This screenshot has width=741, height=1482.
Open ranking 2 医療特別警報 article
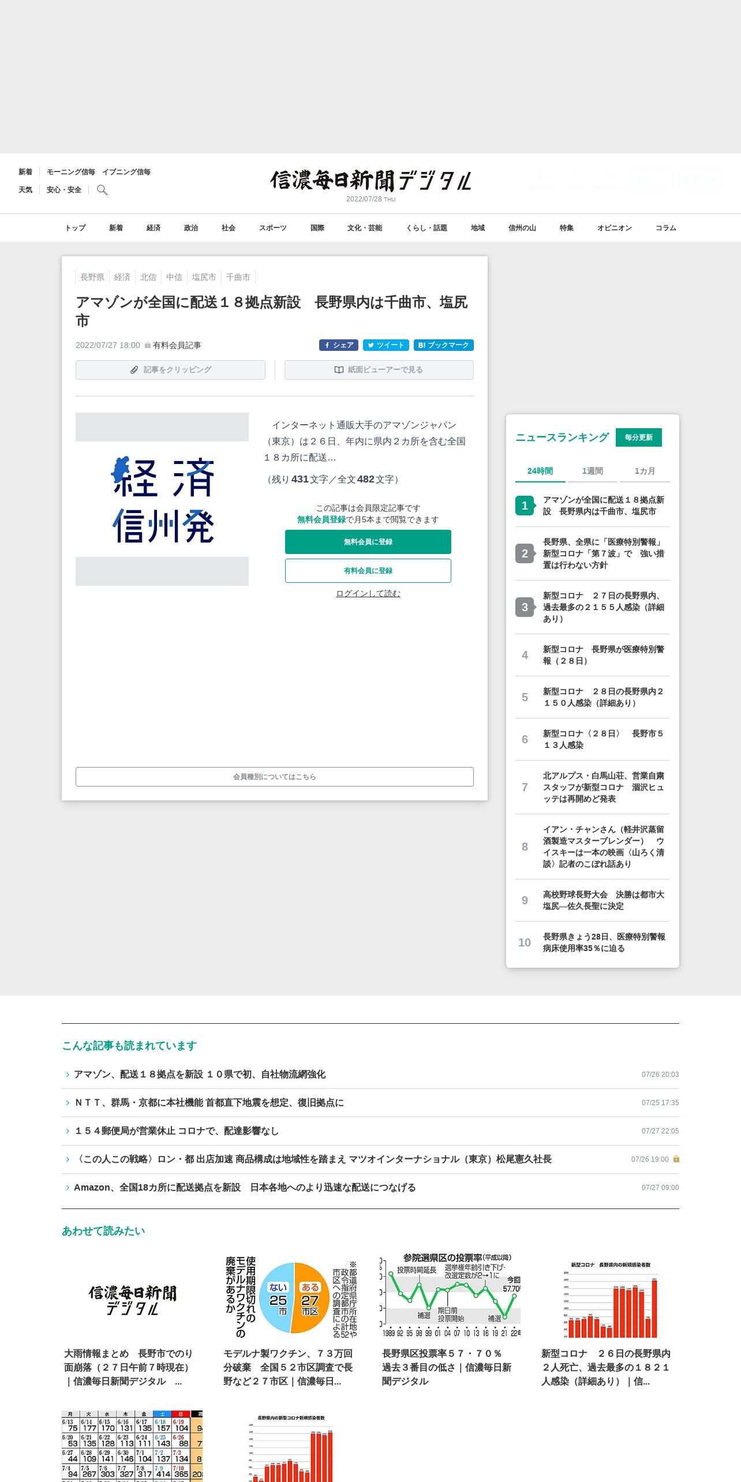[x=593, y=553]
